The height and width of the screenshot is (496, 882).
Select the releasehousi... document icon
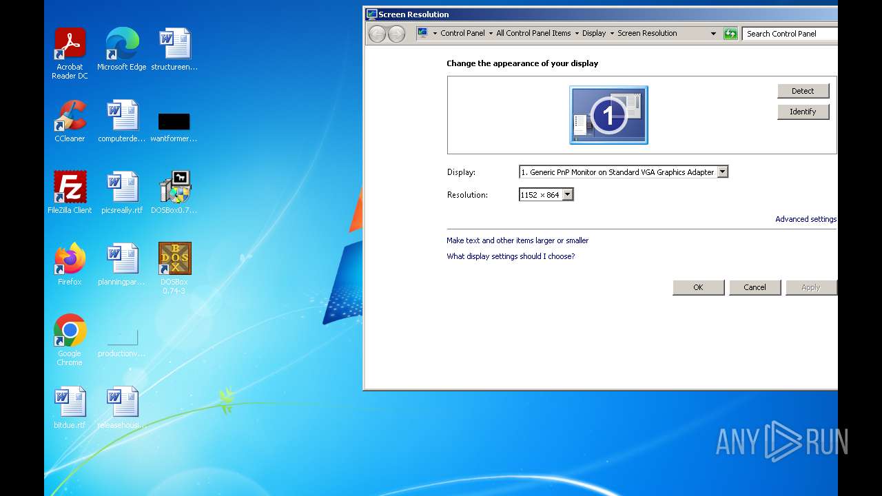pos(122,407)
